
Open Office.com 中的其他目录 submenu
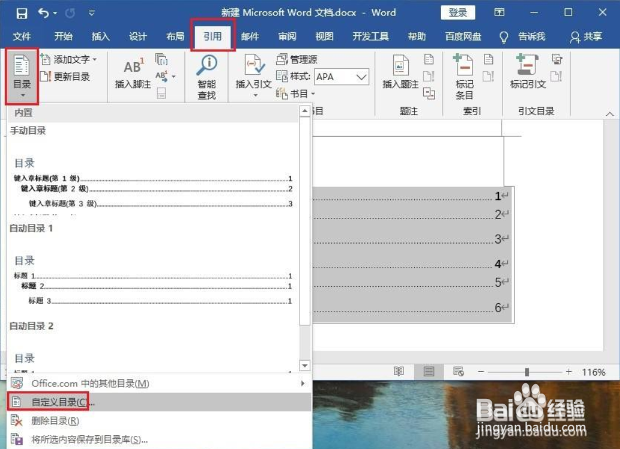pyautogui.click(x=159, y=383)
